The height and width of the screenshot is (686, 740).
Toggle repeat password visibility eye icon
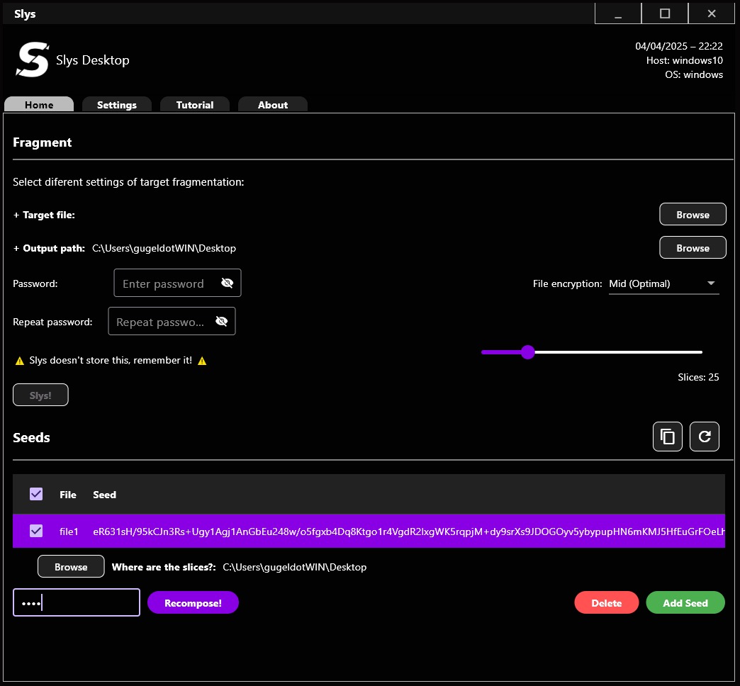(221, 322)
